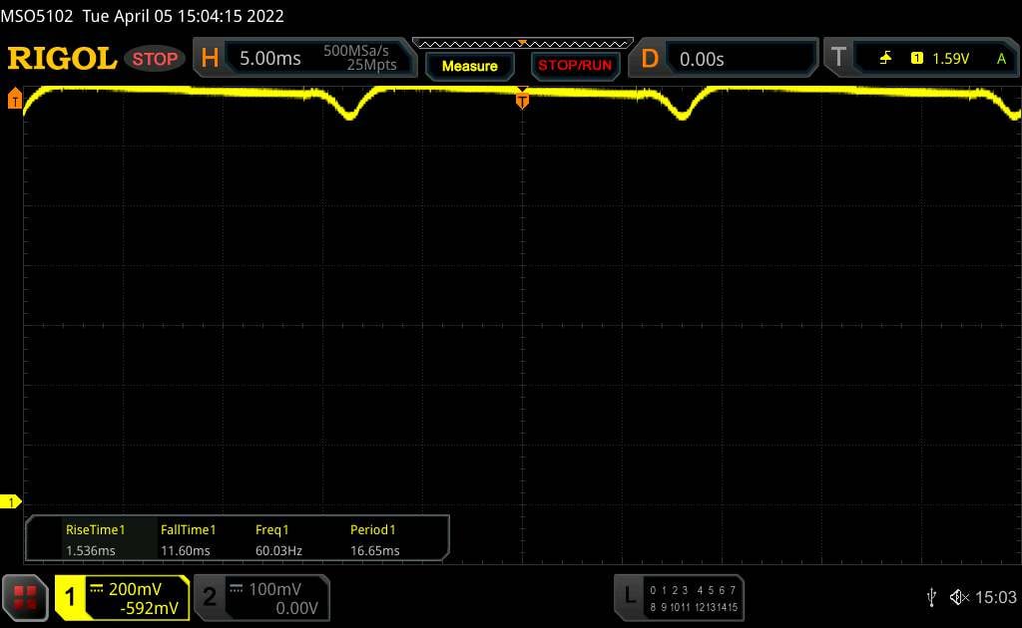Click the MSO5102 date and time header
The image size is (1022, 628).
[142, 16]
